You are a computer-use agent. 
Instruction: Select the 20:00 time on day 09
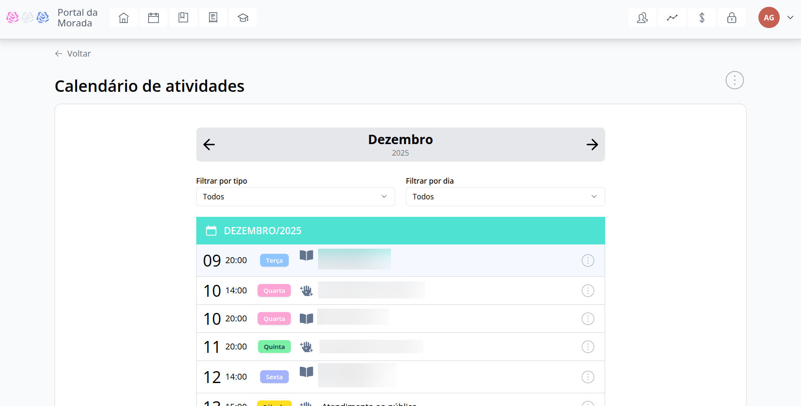(236, 260)
